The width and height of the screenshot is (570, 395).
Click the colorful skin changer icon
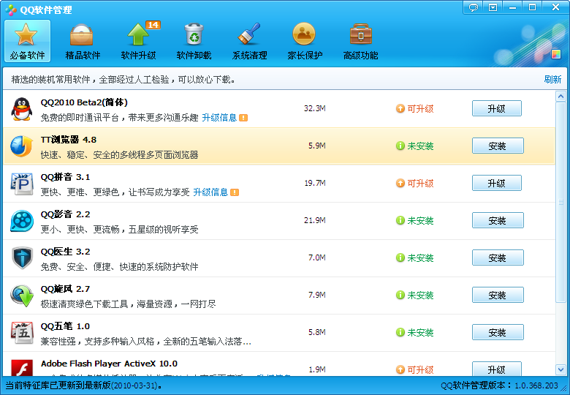click(556, 54)
